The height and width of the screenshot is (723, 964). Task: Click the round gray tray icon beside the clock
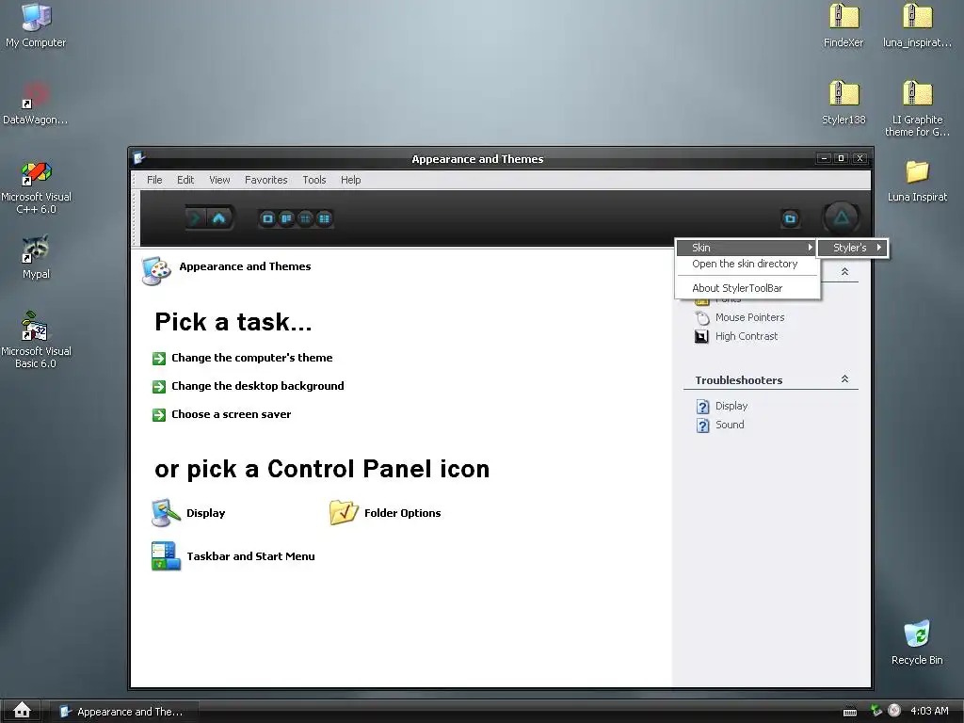coord(894,711)
